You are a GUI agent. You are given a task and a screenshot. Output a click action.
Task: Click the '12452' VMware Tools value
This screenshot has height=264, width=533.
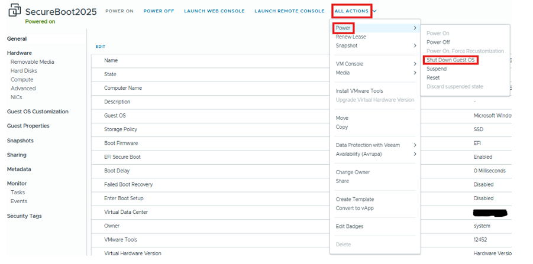click(x=480, y=240)
